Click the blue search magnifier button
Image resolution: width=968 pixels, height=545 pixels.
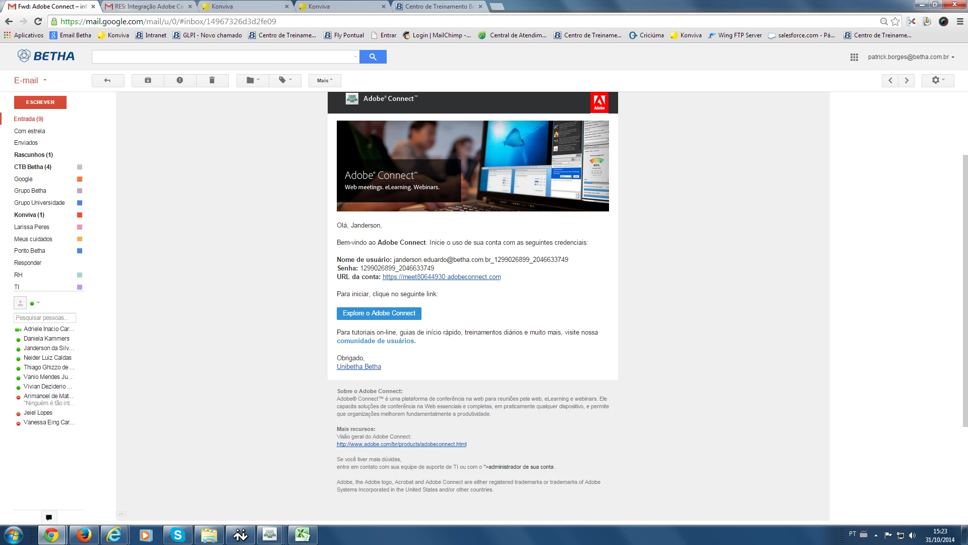[373, 57]
